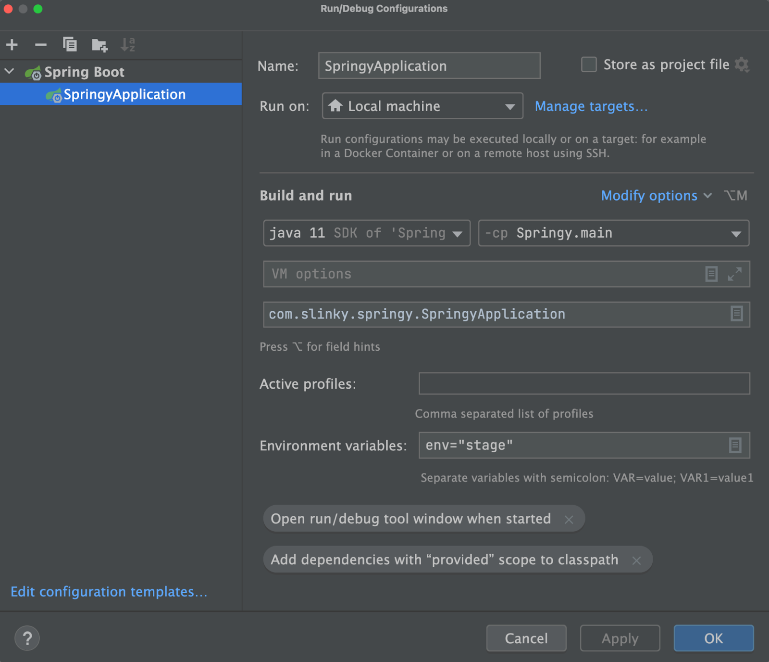
Task: Browse main class using the icon in the class field
Action: click(x=736, y=314)
